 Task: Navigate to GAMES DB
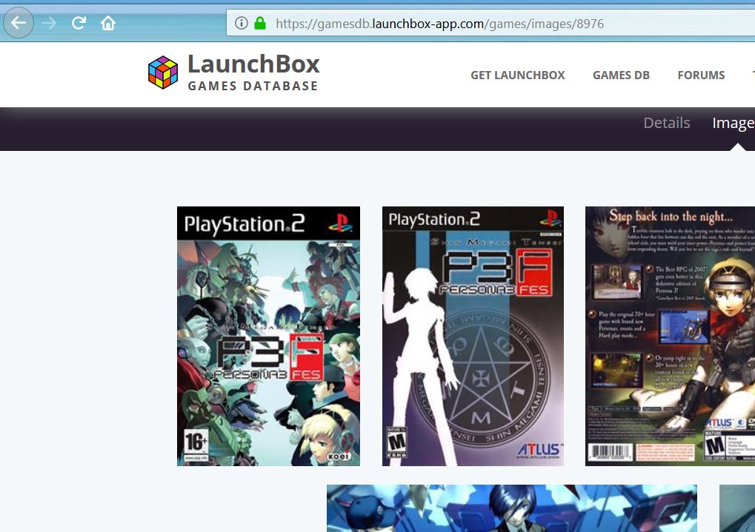click(621, 75)
